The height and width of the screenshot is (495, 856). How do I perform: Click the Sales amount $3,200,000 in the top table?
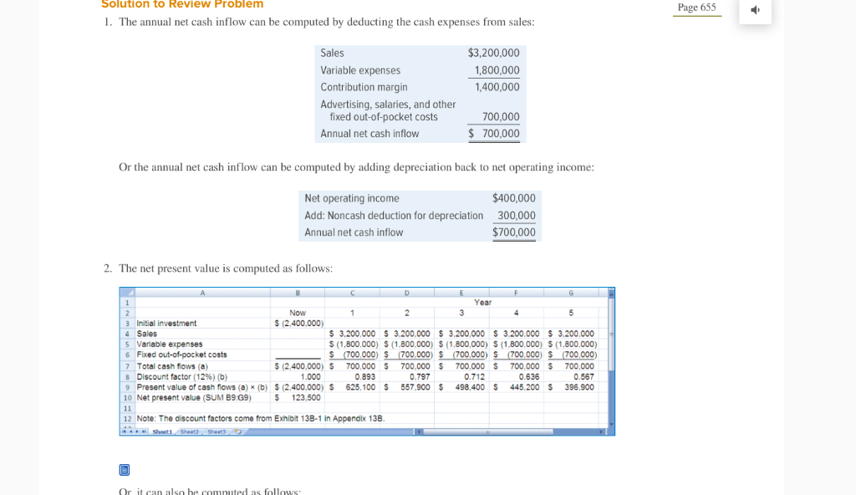tap(493, 53)
